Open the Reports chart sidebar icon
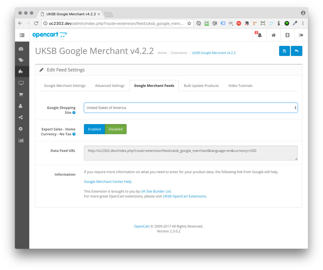323x270 pixels. [x=21, y=140]
